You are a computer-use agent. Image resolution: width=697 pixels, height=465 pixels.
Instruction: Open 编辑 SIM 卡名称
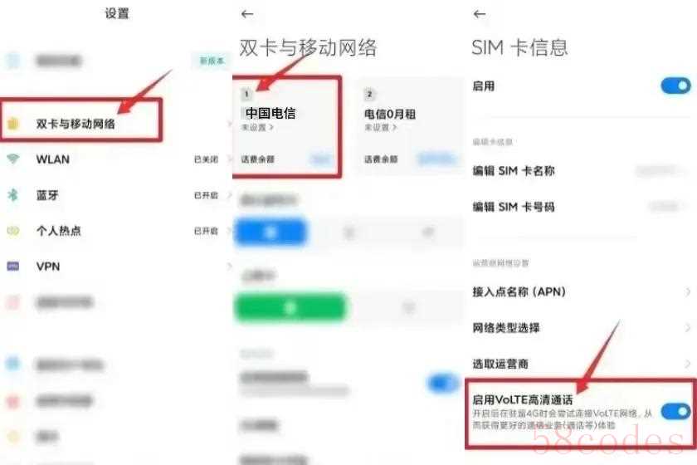coord(581,171)
